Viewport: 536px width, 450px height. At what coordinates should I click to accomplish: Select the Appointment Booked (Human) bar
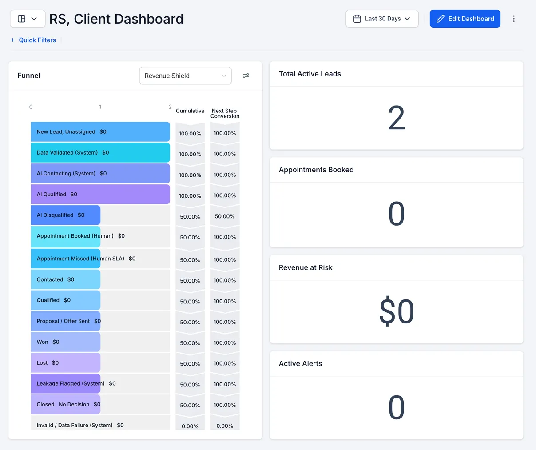coord(65,237)
